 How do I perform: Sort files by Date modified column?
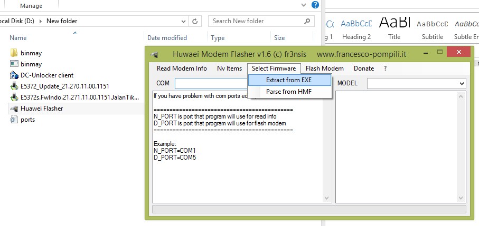pyautogui.click(x=167, y=38)
